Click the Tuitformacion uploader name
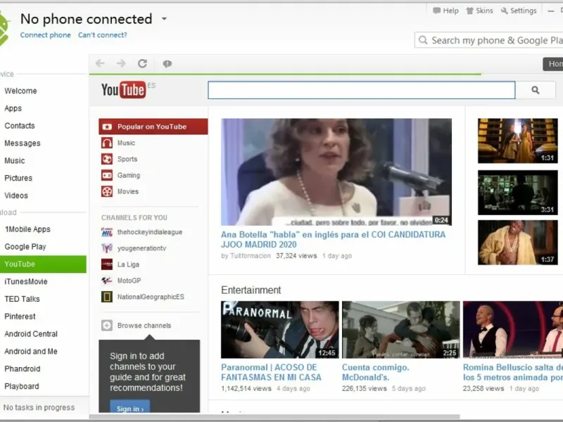The width and height of the screenshot is (563, 422). coord(250,256)
